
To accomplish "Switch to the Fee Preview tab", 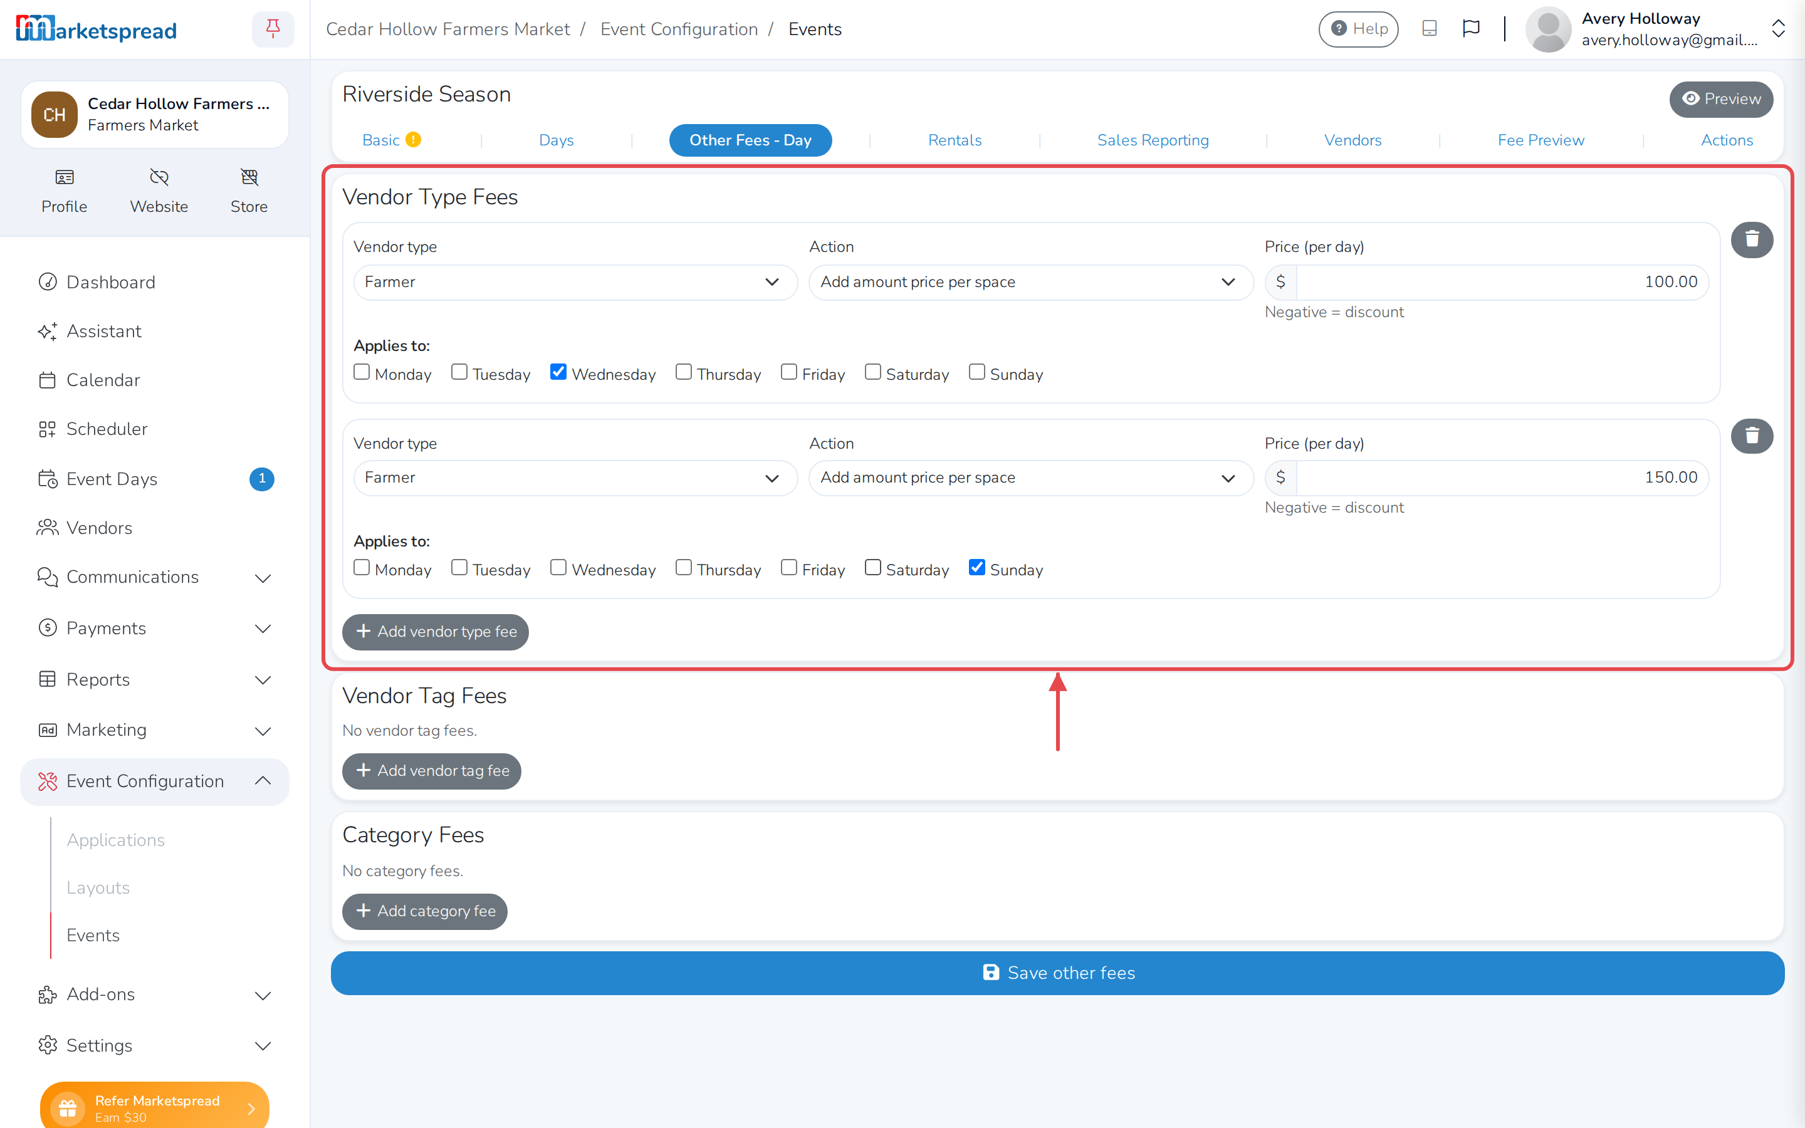I will (1541, 140).
